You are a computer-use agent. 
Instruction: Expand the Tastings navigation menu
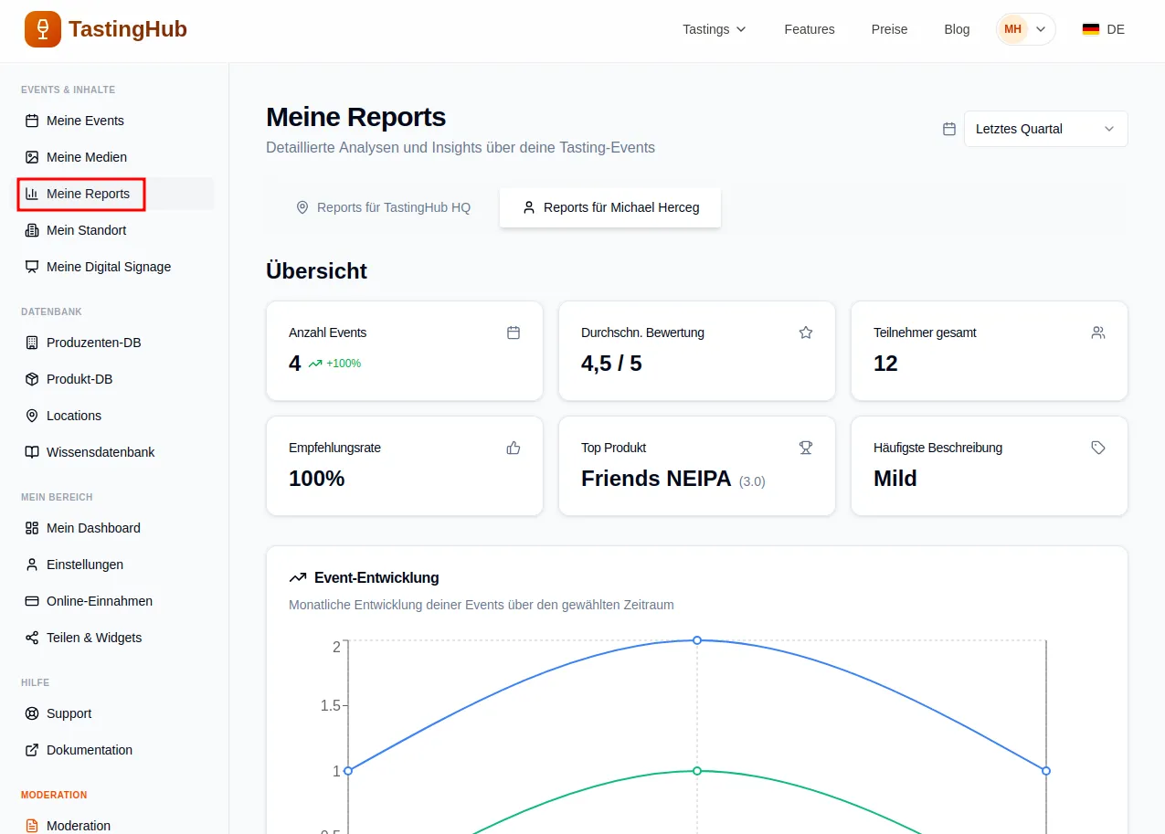coord(715,29)
